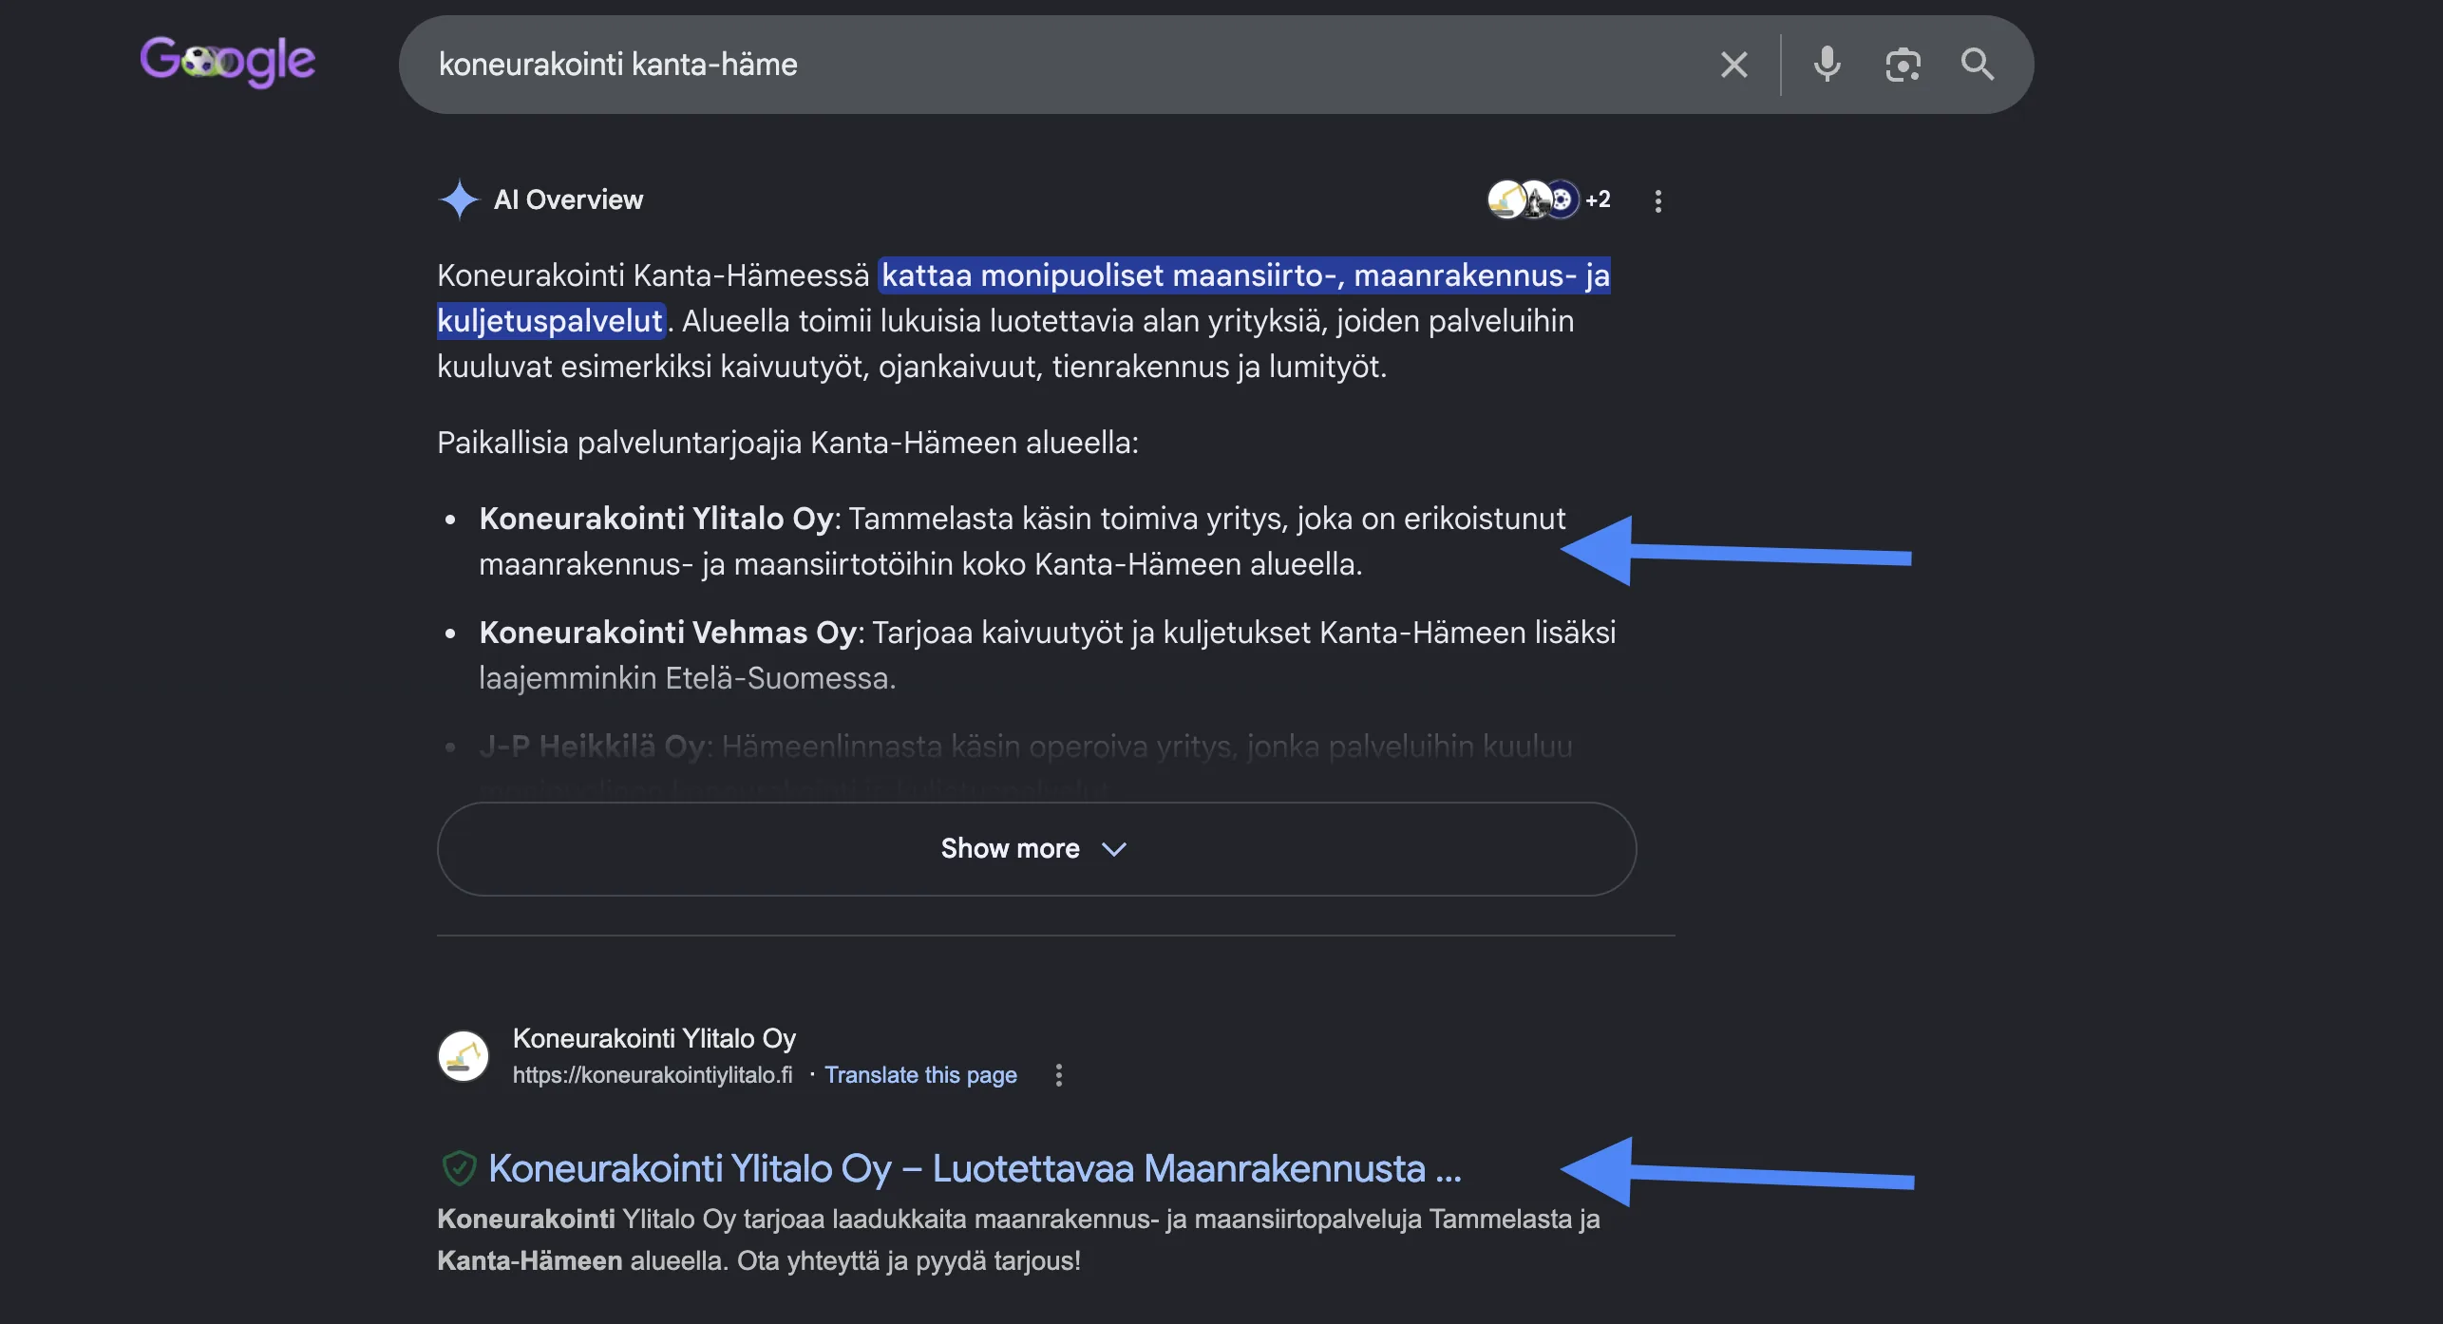Screen dimensions: 2443x1324
Task: Open three-dot menu beside Translate this page
Action: (1059, 1075)
